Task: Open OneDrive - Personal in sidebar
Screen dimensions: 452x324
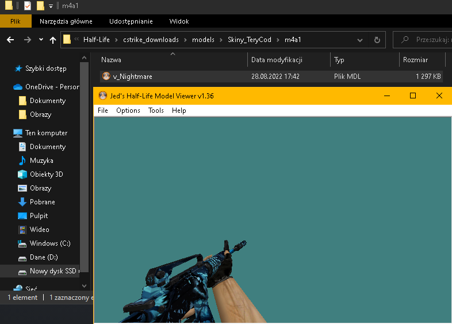Action: (x=52, y=87)
